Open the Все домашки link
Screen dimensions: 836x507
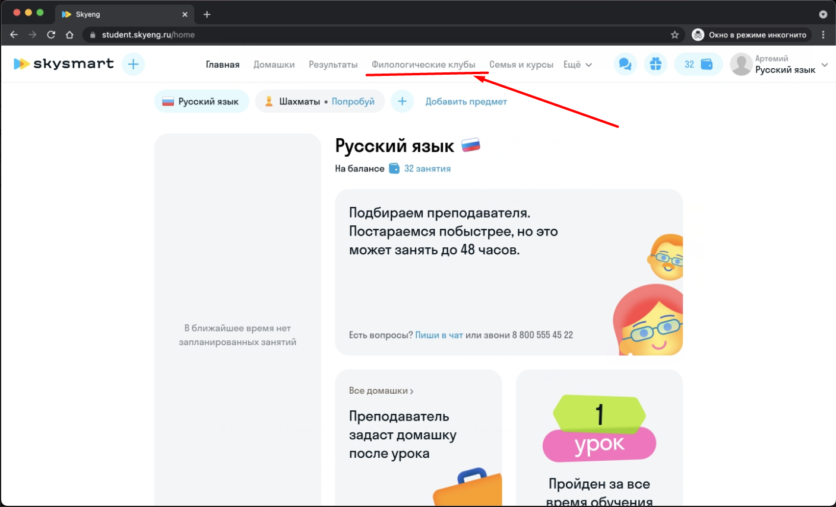pos(381,391)
